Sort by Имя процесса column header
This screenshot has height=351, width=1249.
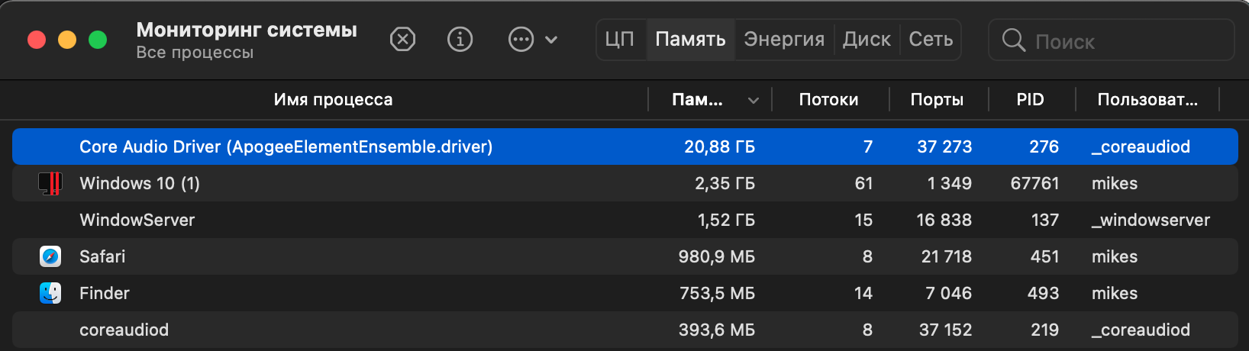tap(333, 100)
